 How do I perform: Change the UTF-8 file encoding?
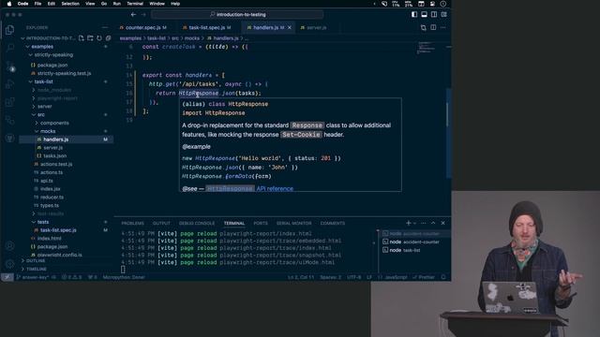pyautogui.click(x=354, y=277)
